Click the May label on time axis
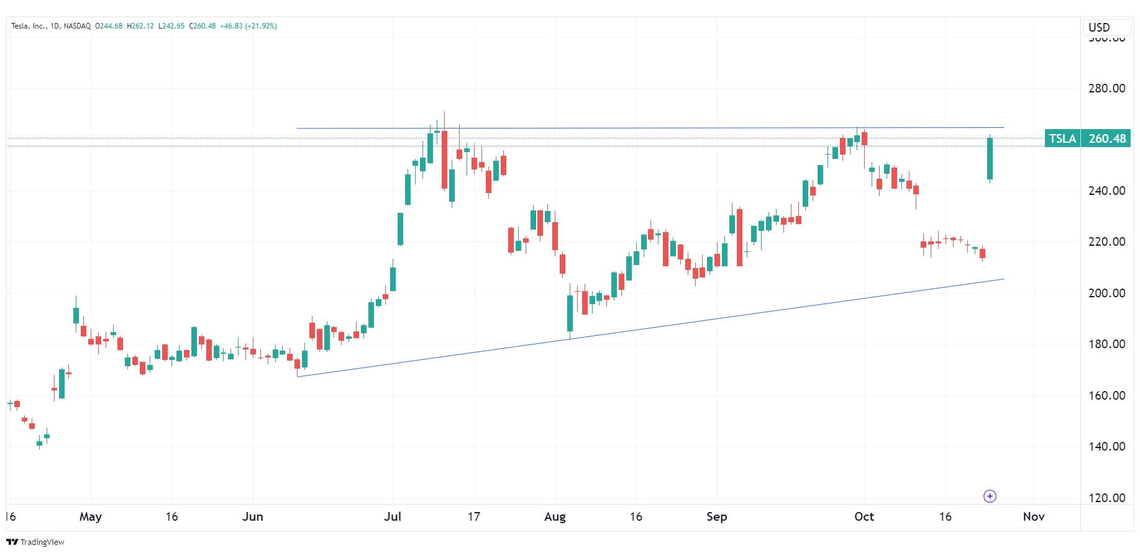The image size is (1140, 553). [91, 516]
